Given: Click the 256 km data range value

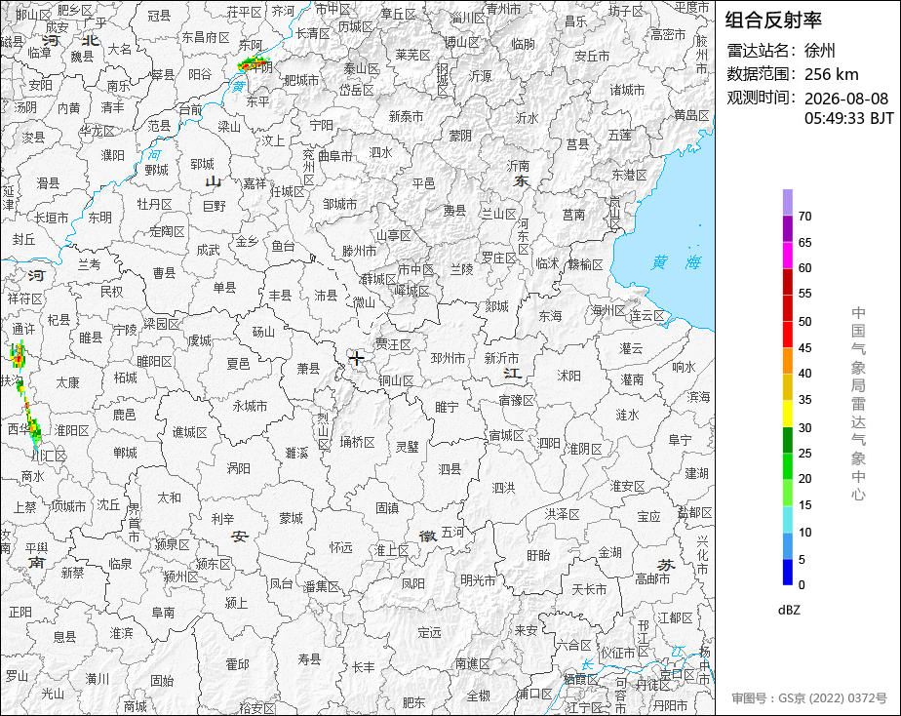Looking at the screenshot, I should click(832, 74).
